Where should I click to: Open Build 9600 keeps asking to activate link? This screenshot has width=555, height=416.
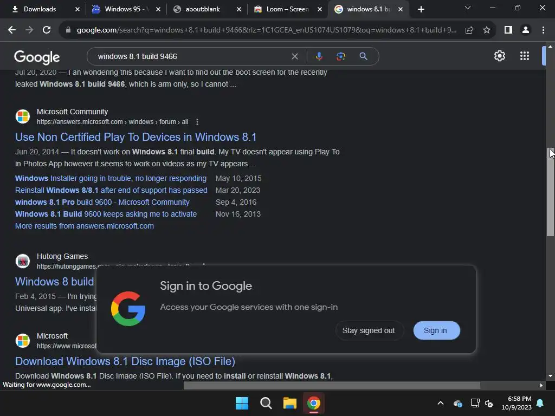tap(106, 214)
